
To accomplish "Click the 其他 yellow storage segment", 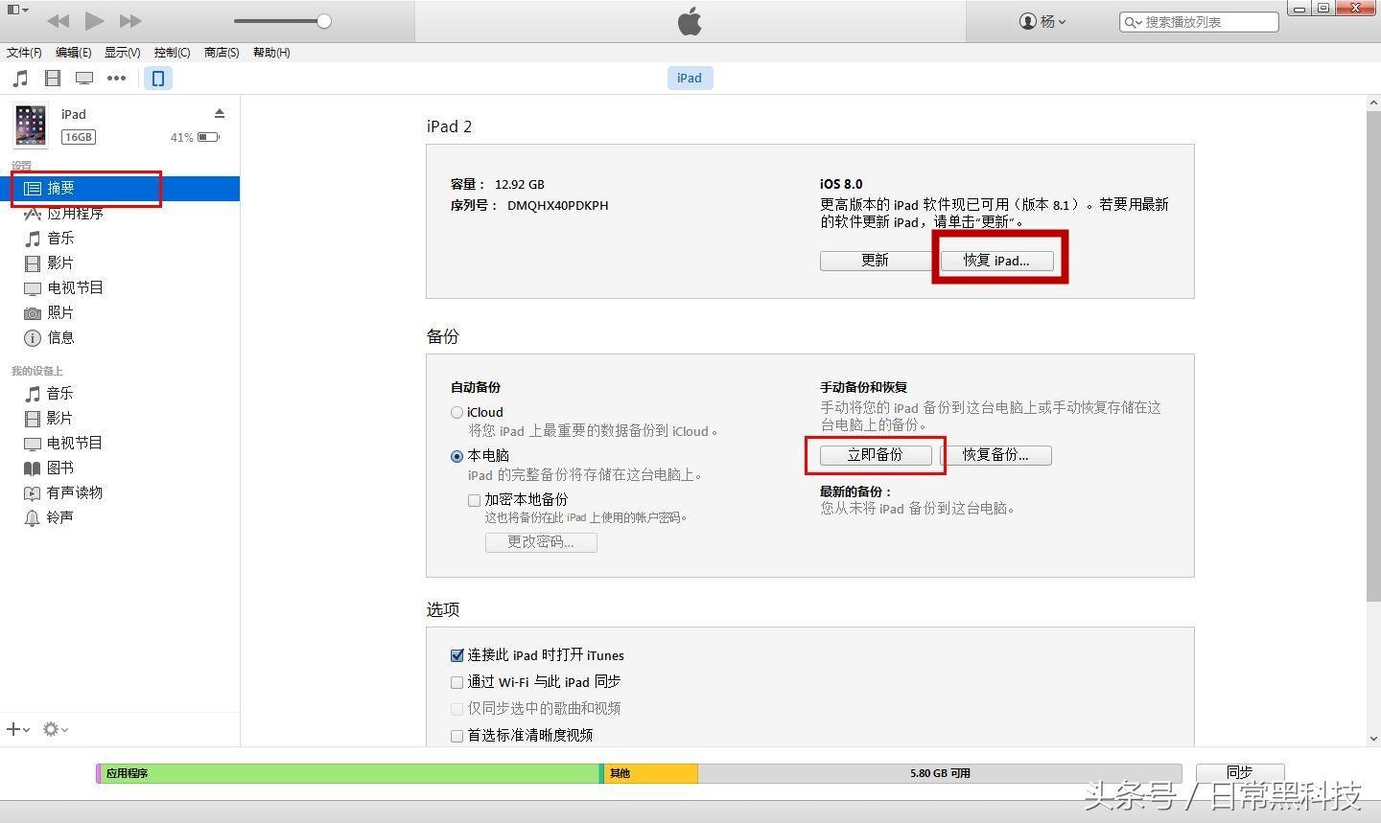I will click(x=651, y=773).
